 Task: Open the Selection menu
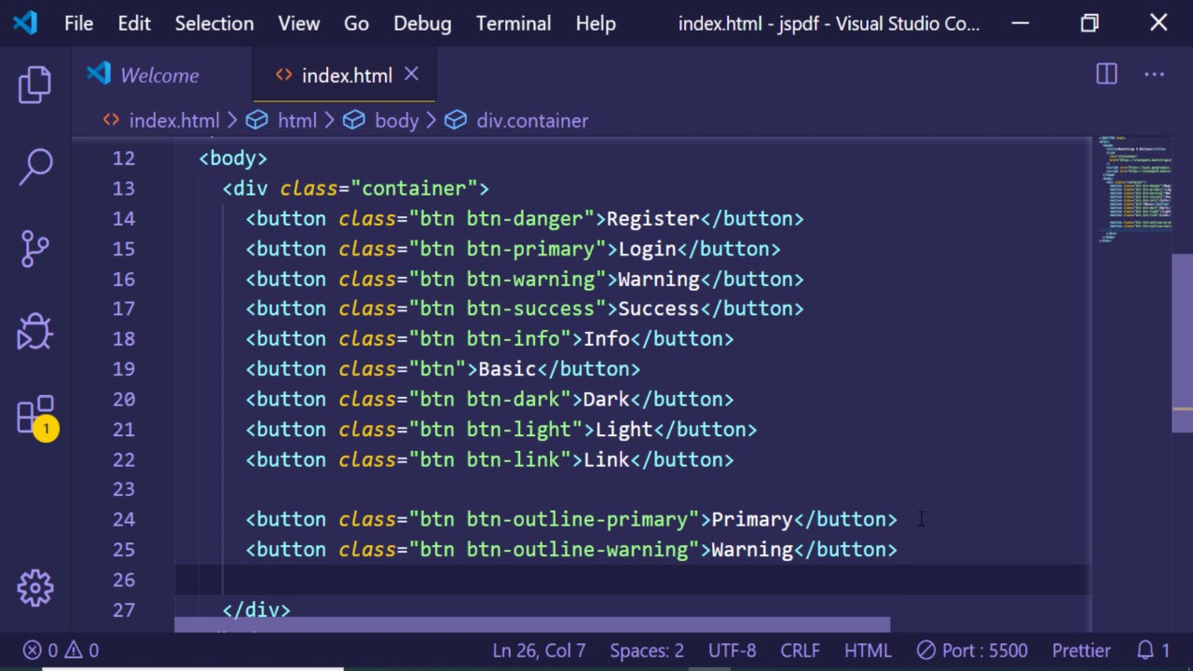213,23
